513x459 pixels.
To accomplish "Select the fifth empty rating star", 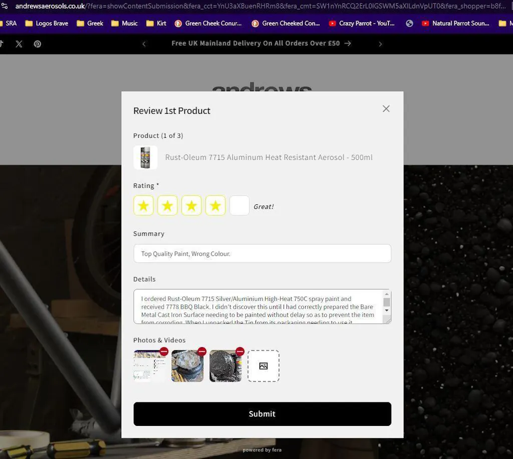I will tap(239, 205).
